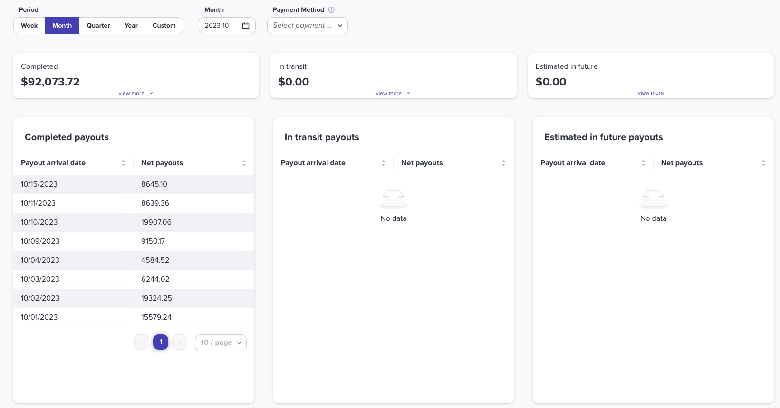The height and width of the screenshot is (408, 780).
Task: Select page 1 in pagination
Action: (x=161, y=342)
